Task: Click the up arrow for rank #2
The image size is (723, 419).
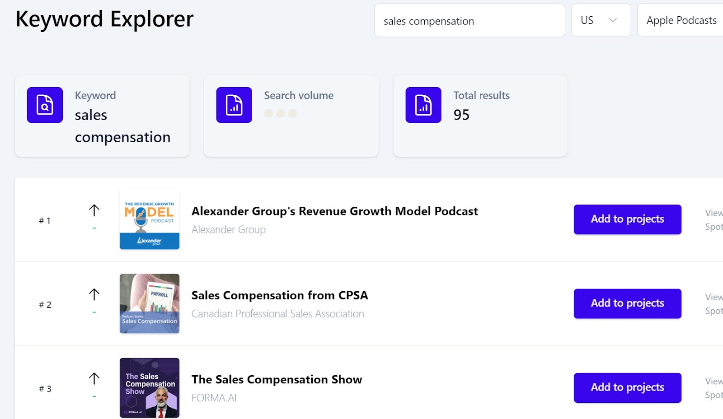Action: pyautogui.click(x=94, y=294)
